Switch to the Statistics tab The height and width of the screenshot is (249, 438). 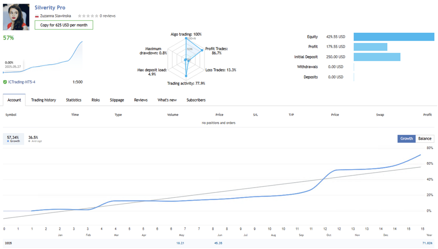tap(74, 100)
